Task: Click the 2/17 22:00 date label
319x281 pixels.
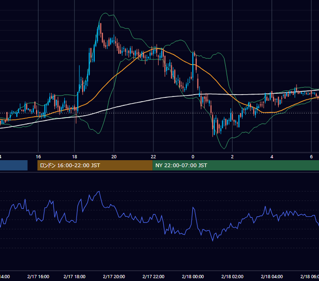Action: pos(153,276)
